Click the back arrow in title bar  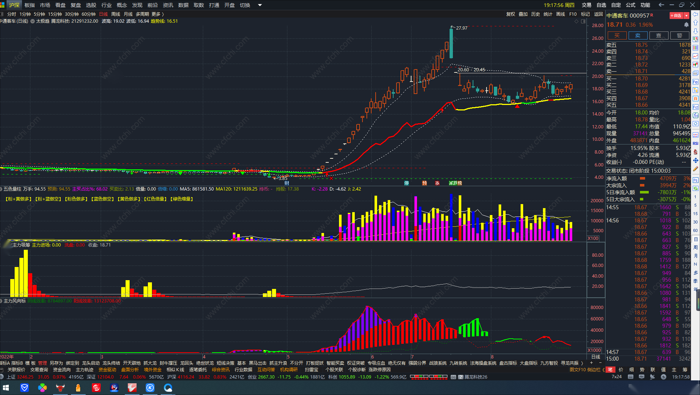coord(661,5)
